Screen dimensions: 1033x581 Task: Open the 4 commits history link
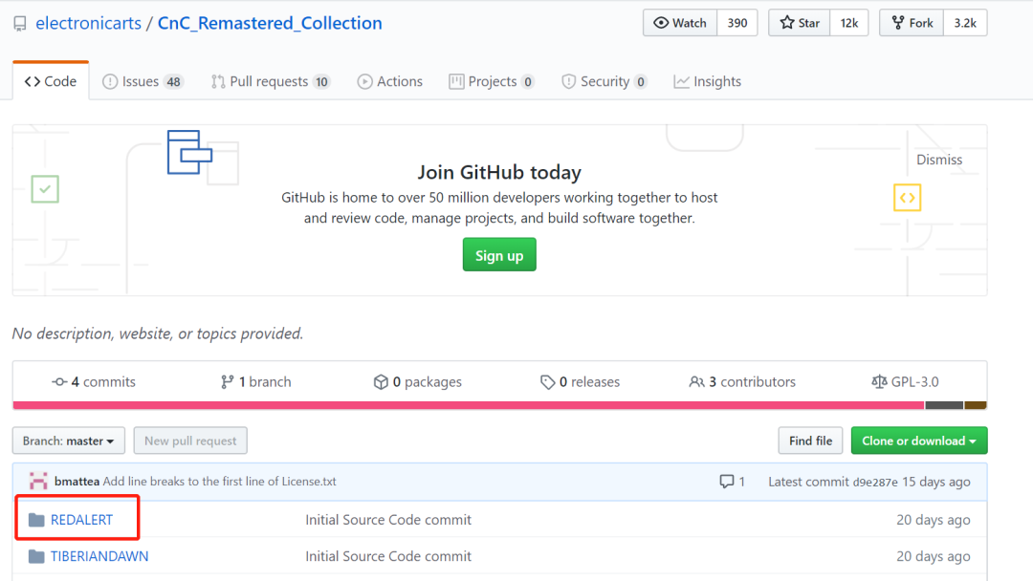(94, 382)
